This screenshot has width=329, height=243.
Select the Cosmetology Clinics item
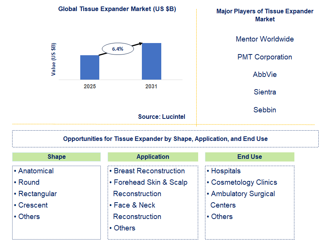[242, 182]
